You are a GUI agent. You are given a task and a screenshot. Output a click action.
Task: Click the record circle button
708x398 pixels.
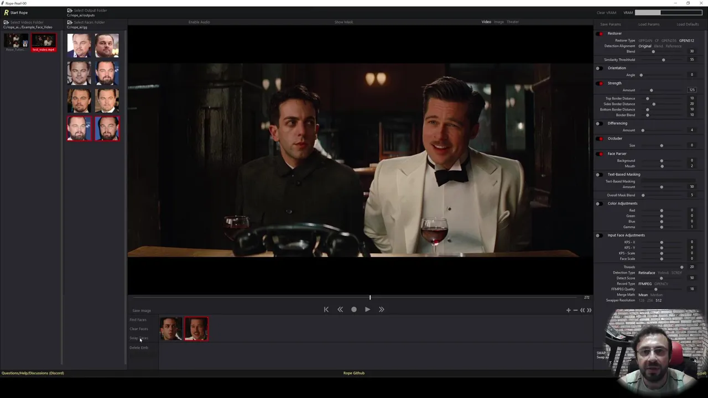(x=354, y=310)
